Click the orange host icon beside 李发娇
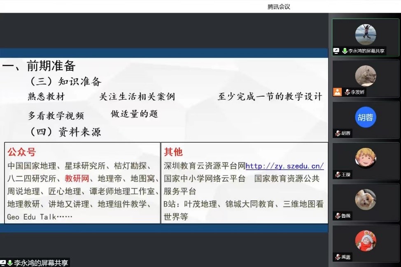This screenshot has width=401, height=267. [338, 92]
